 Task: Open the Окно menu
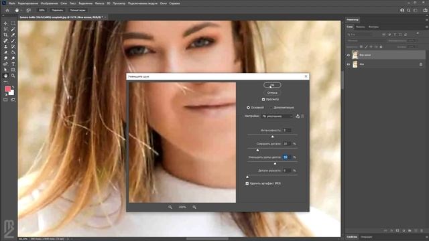[x=164, y=3]
